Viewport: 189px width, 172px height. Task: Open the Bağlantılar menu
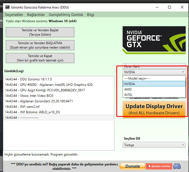pyautogui.click(x=36, y=15)
